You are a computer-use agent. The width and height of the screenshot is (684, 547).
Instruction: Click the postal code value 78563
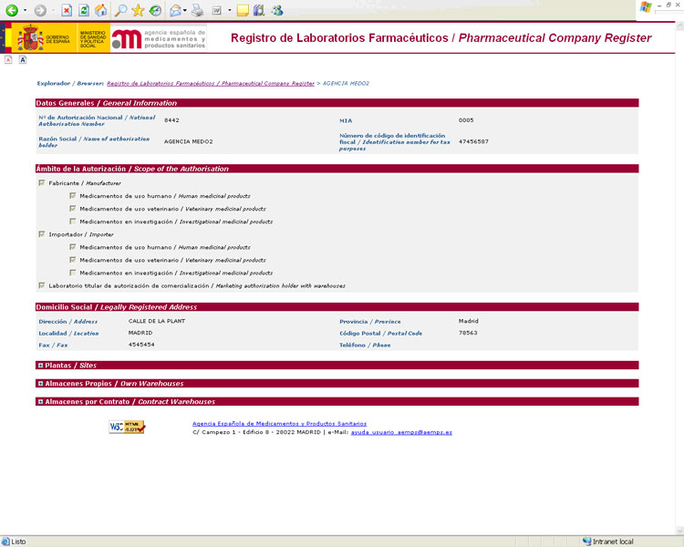click(468, 333)
